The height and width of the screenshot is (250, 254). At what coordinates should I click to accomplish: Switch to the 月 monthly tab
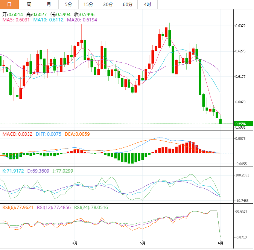pyautogui.click(x=49, y=5)
